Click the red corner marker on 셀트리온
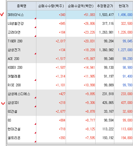Viewport: 133px width, 146px height. [x=35, y=141]
